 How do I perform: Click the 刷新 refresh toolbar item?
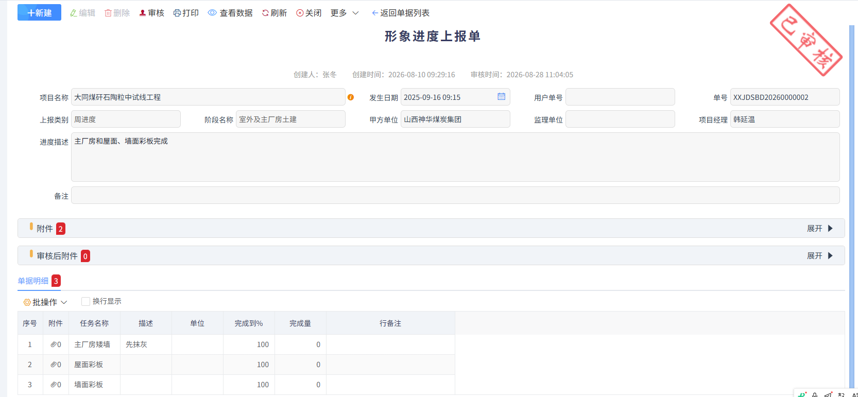point(274,13)
